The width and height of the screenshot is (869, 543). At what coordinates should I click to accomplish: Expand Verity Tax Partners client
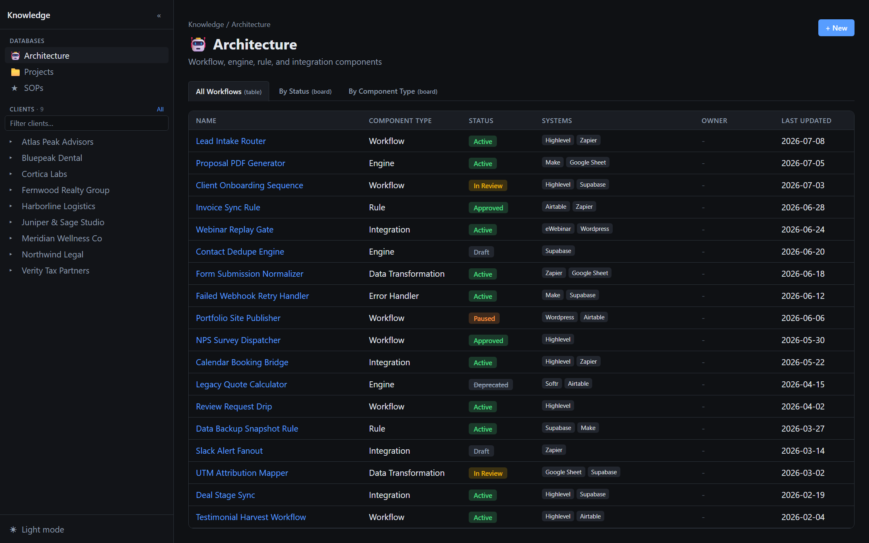pyautogui.click(x=11, y=271)
